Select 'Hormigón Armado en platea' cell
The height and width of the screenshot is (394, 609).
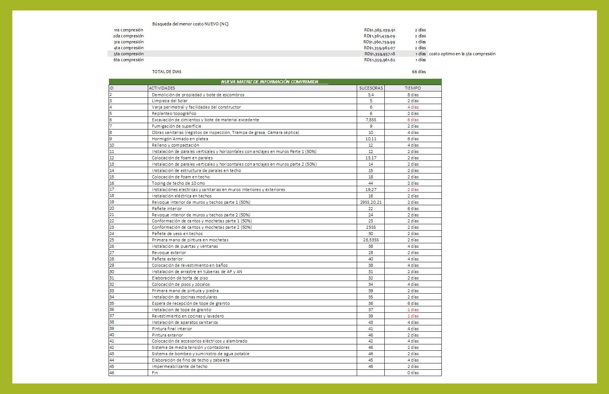coord(252,139)
